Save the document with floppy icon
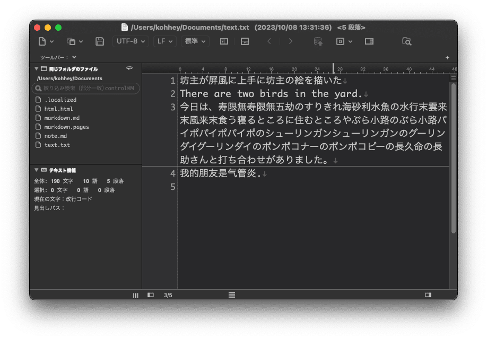 click(100, 41)
